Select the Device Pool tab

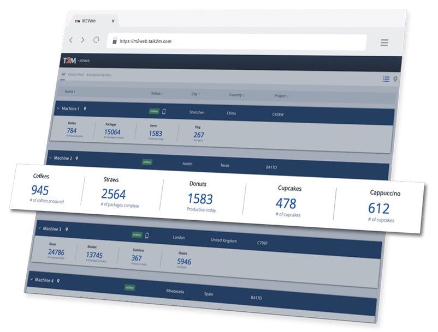[76, 75]
